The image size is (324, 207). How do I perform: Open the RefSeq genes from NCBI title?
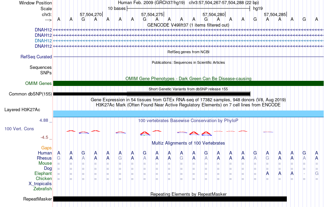[x=188, y=52]
